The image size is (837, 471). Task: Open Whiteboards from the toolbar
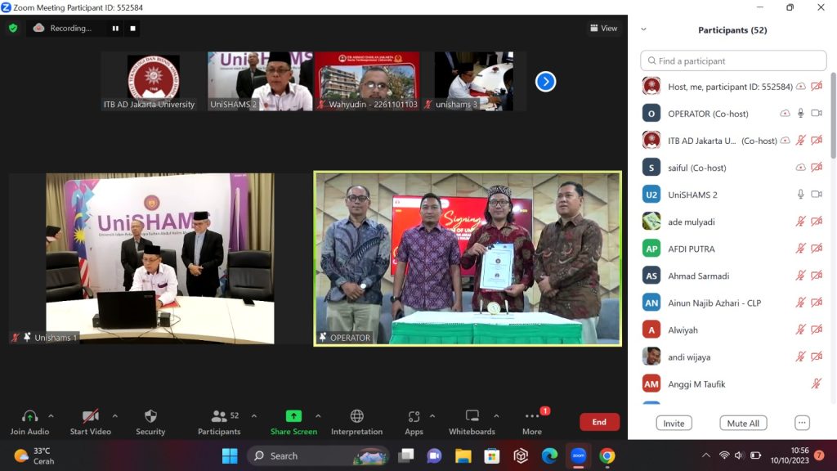(472, 422)
